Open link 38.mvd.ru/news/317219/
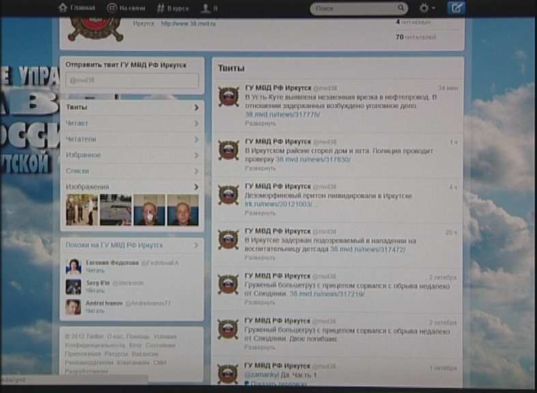Viewport: 537px width, 393px height. click(327, 294)
